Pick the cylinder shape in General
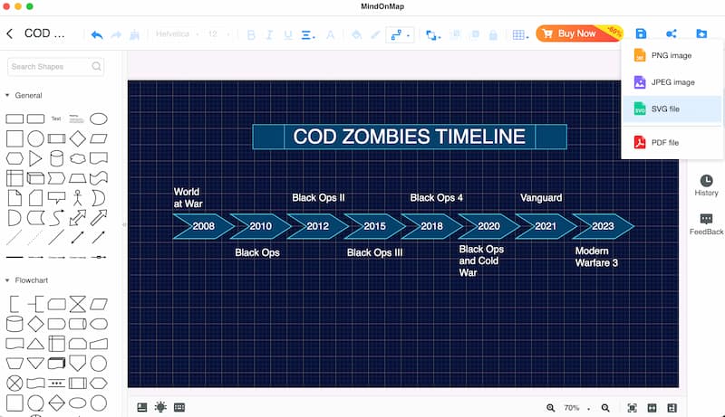725x417 pixels. coord(56,158)
